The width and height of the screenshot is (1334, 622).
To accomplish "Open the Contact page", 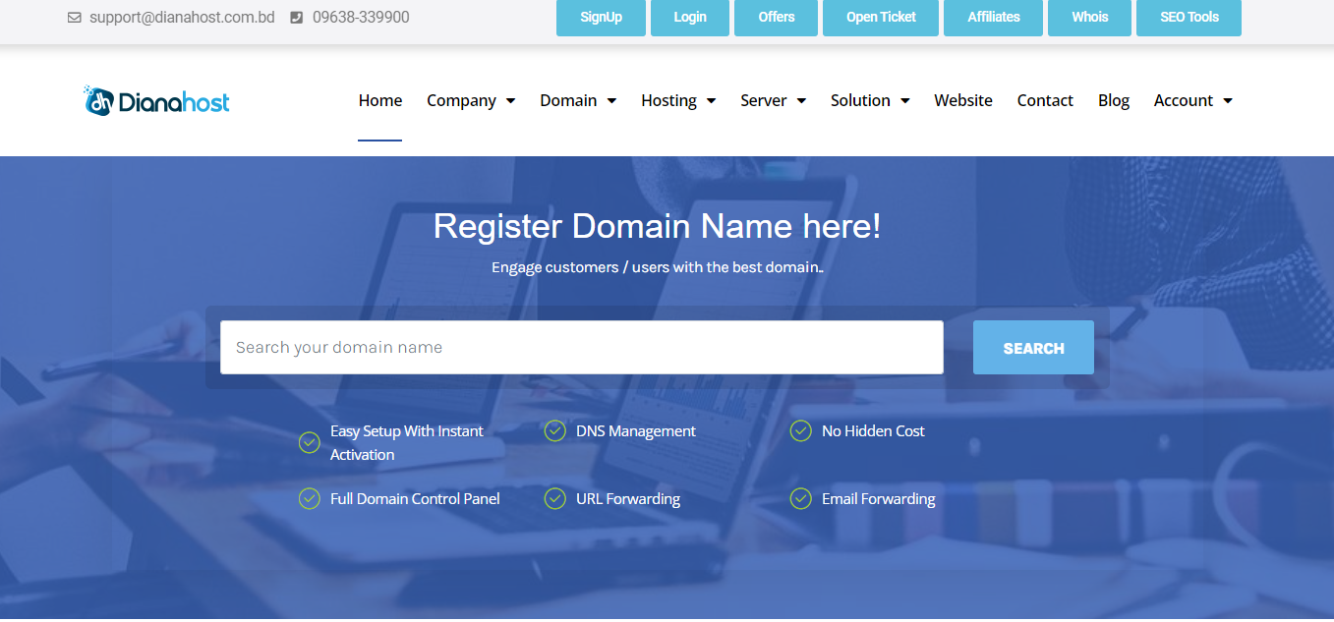I will [x=1045, y=100].
